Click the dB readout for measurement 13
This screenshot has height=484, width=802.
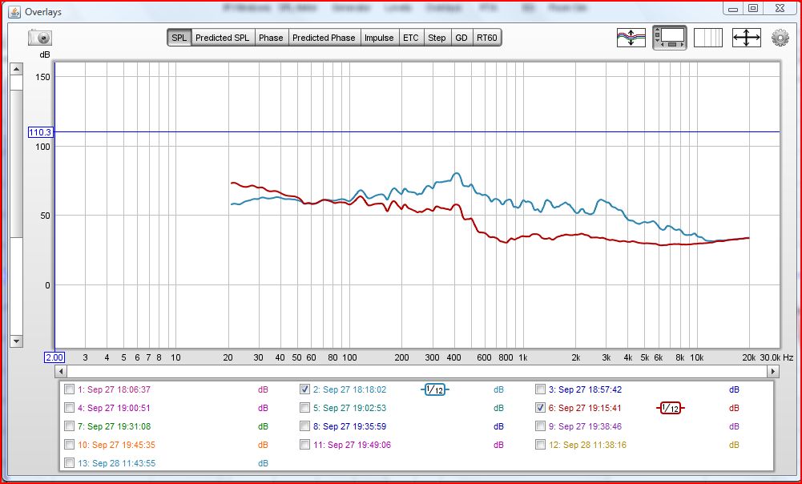[263, 463]
